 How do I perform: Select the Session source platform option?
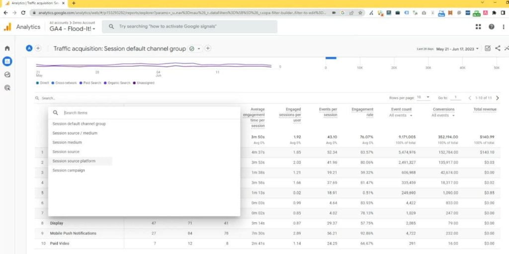[x=74, y=161]
